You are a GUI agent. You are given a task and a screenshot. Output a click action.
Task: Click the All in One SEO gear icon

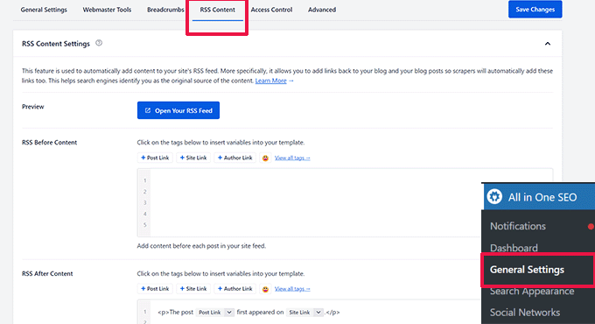[x=494, y=197]
